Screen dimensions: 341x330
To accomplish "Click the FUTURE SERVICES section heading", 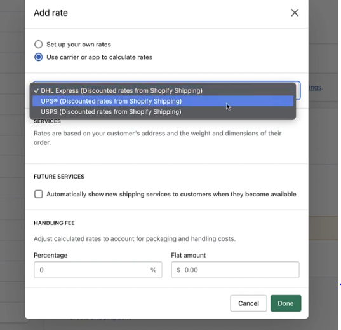I will 59,177.
